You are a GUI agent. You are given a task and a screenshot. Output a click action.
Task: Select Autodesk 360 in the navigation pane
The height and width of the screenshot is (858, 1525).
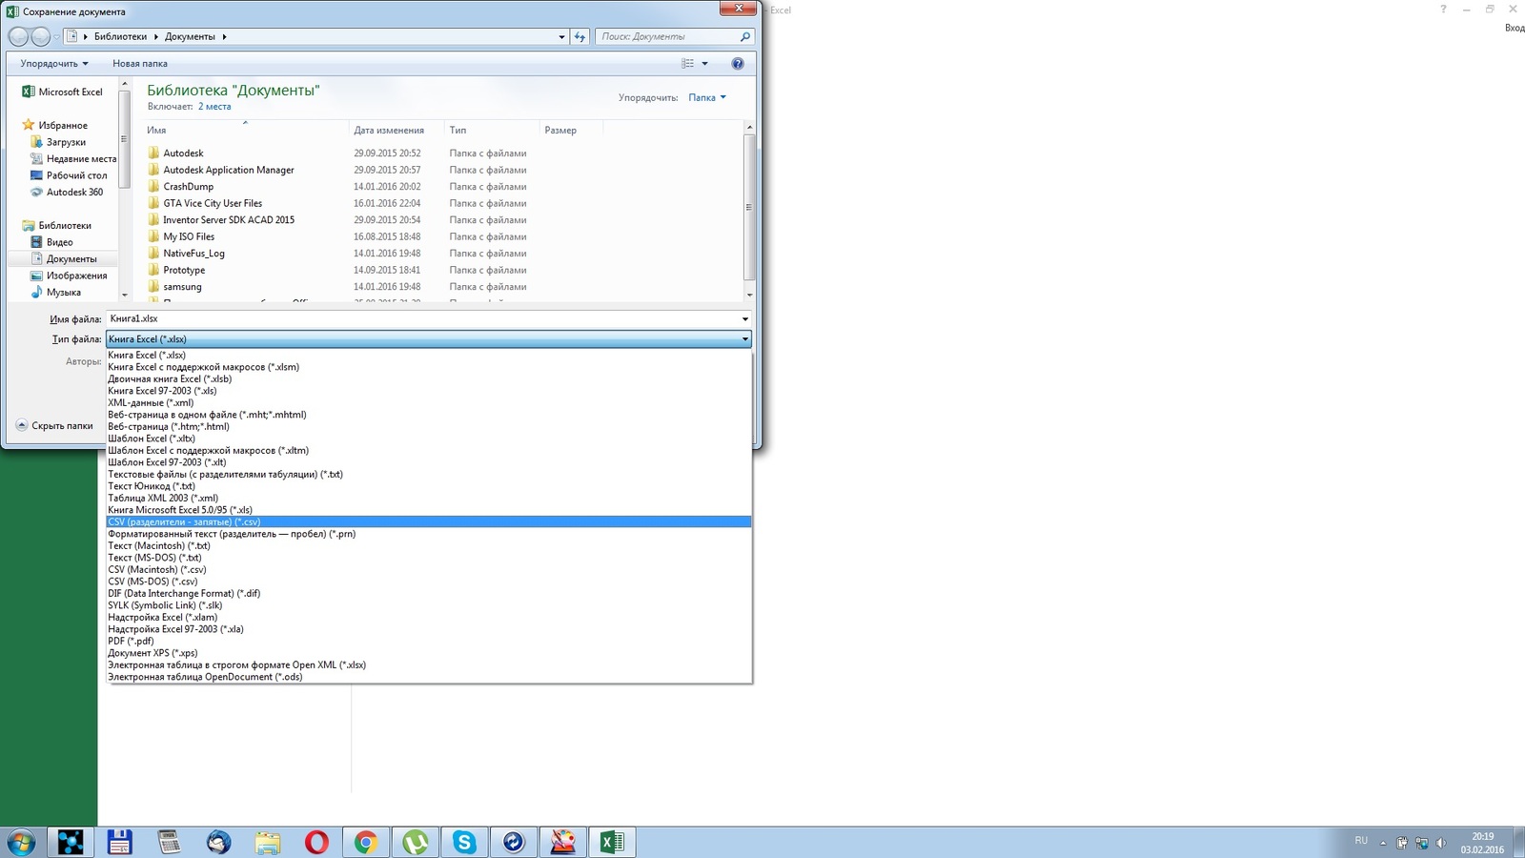(74, 193)
